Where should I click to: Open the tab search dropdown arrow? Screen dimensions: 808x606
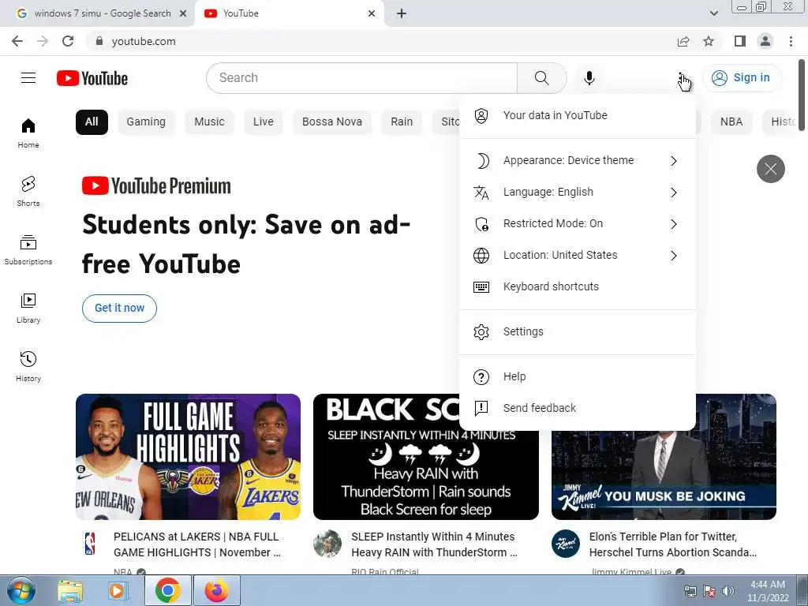[x=713, y=13]
